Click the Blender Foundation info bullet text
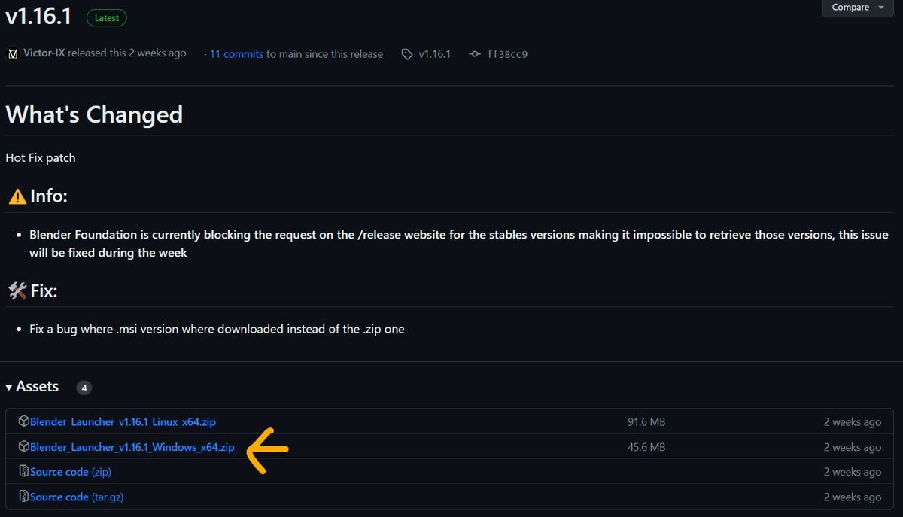Image resolution: width=903 pixels, height=517 pixels. 459,244
